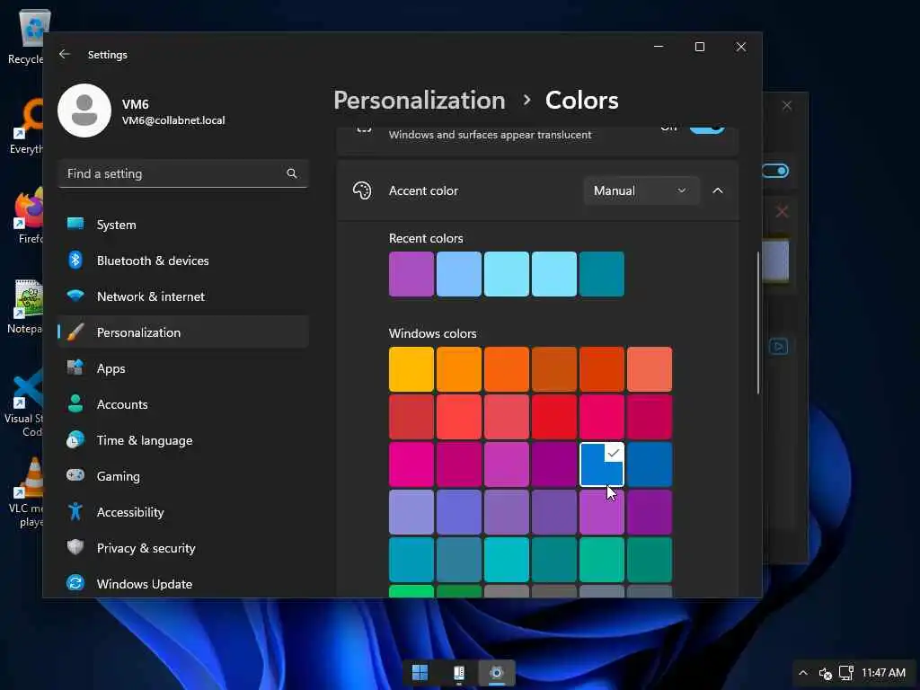Open the Accounts settings category
Screen dimensions: 920x690
tap(183, 403)
